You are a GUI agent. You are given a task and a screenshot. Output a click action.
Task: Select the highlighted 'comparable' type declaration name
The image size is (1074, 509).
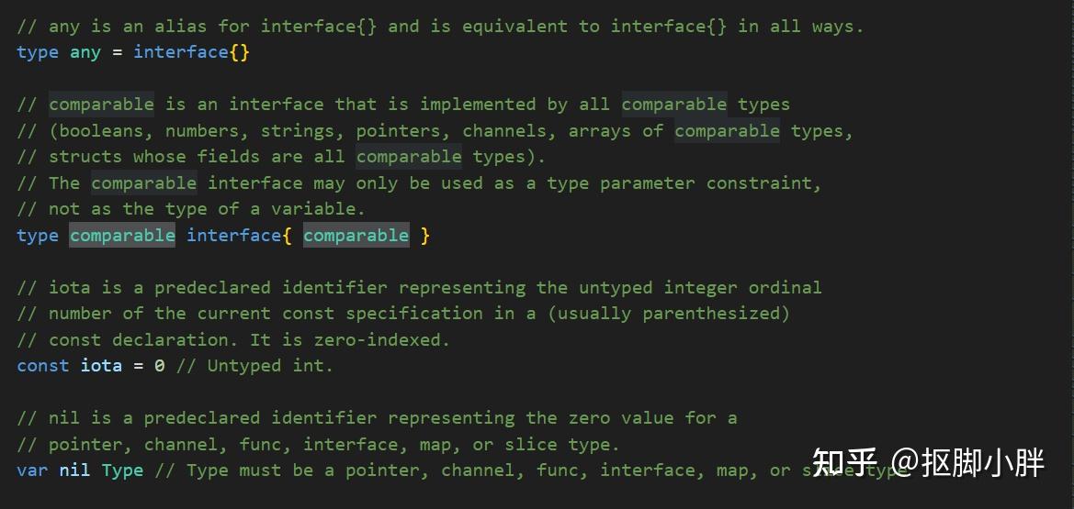tap(122, 236)
